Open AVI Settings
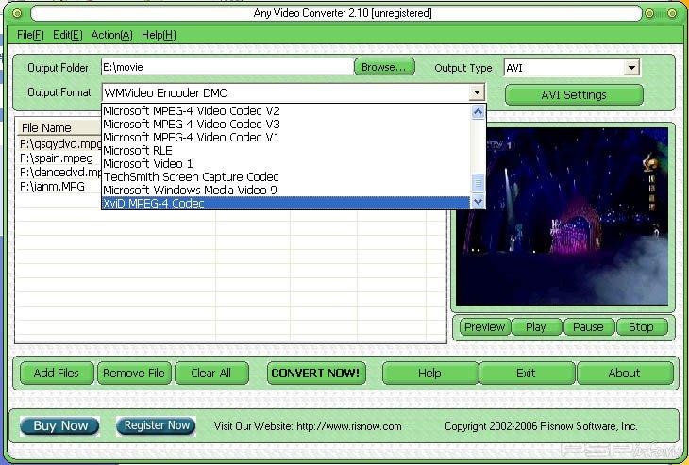Viewport: 689px width, 465px height. tap(574, 95)
